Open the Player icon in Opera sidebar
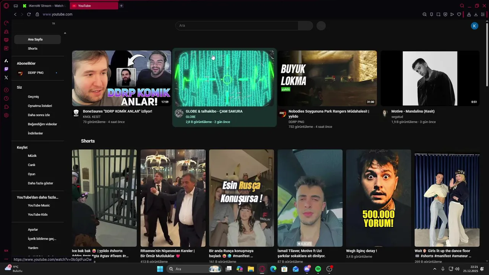This screenshot has width=489, height=275. pyautogui.click(x=6, y=90)
